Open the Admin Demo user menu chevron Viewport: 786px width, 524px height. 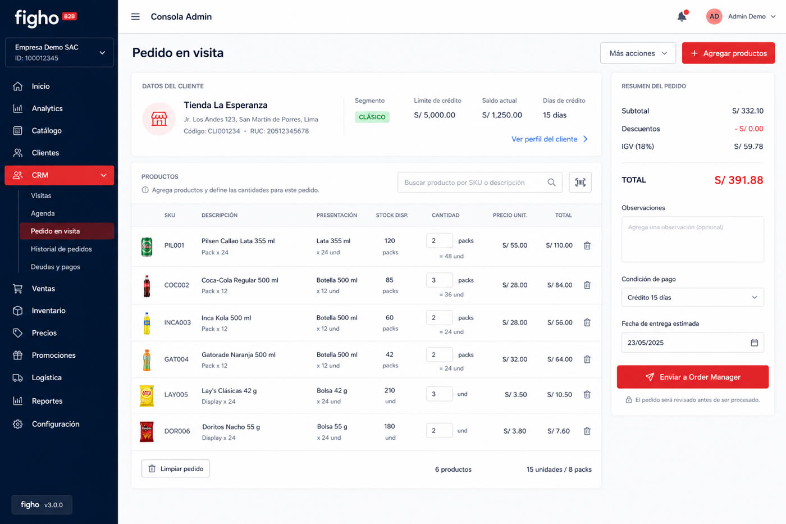tap(773, 17)
